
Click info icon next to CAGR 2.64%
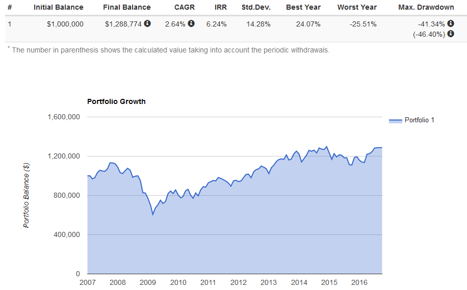[191, 23]
